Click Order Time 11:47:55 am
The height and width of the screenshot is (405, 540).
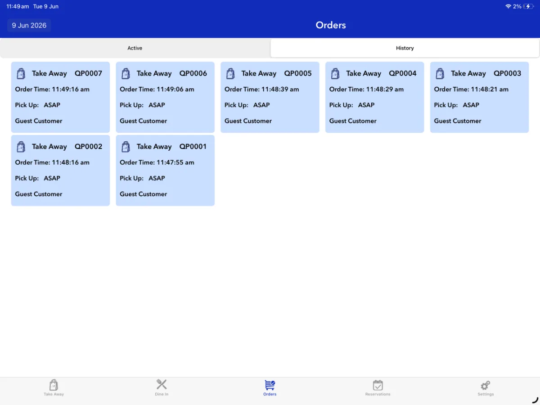click(157, 162)
